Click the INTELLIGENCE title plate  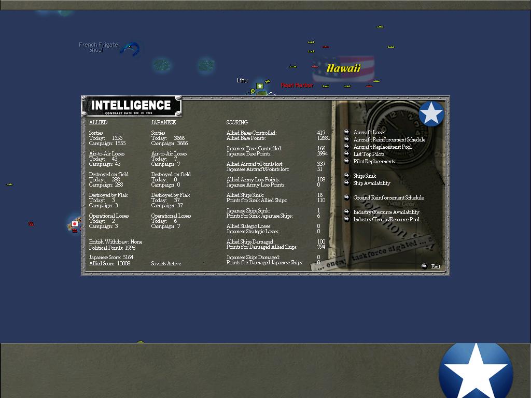pyautogui.click(x=131, y=106)
